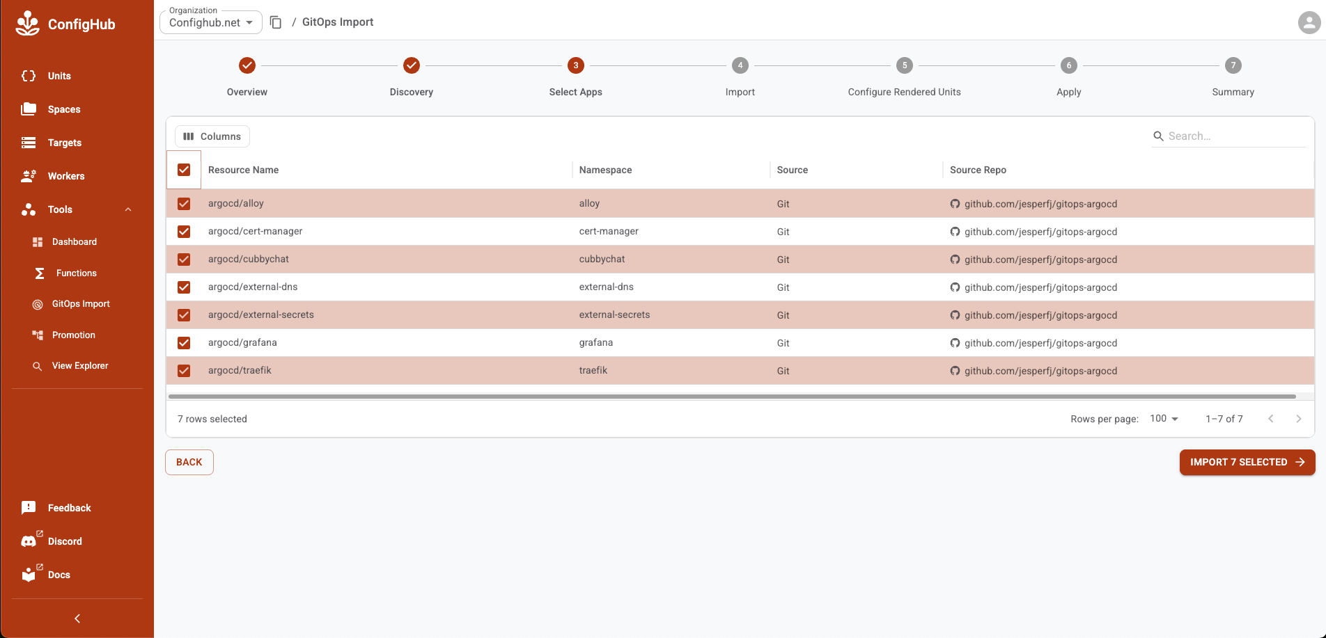1326x638 pixels.
Task: Click the GitHub icon in the argocd/alloy row
Action: tap(955, 204)
